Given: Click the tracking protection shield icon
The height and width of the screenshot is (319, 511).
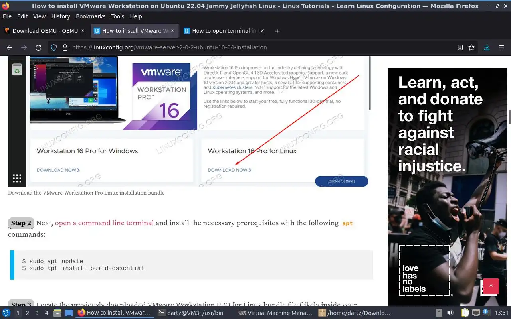Looking at the screenshot, I should tap(54, 47).
